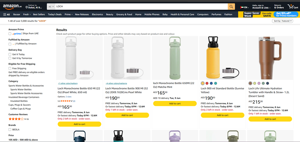Viewport: 300px width, 142px height.
Task: Go to Amazon.ae home logo
Action: [12, 6]
